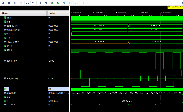Expand the adc_i[13:0] signal
The image size is (183, 112).
[2, 61]
